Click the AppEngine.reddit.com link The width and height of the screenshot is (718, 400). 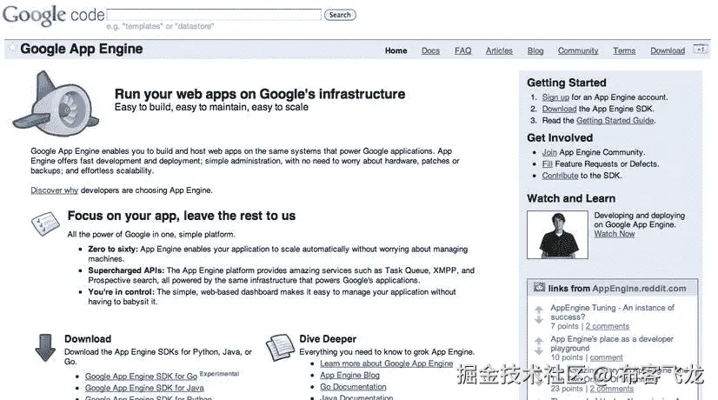(639, 288)
